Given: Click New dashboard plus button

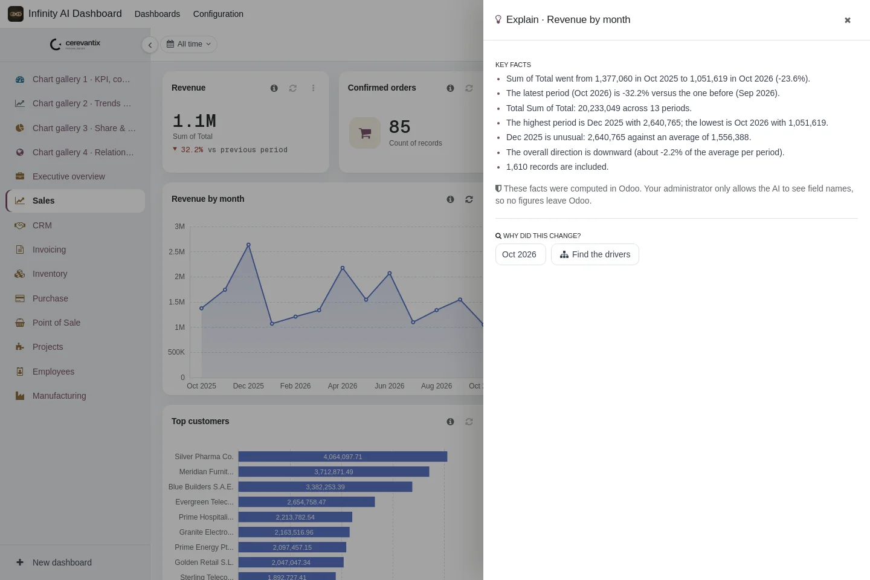Looking at the screenshot, I should [x=20, y=562].
